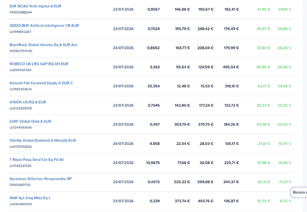Click the 248,42 € price for ODDO BHF
The height and width of the screenshot is (212, 307).
coord(206,29)
